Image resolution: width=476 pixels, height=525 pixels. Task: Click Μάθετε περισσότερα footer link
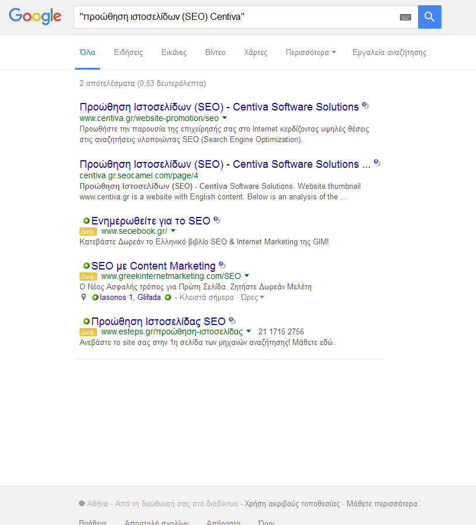tap(382, 503)
